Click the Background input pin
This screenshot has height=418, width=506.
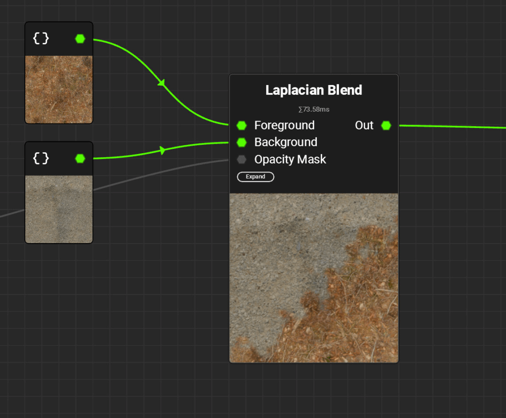click(x=241, y=142)
